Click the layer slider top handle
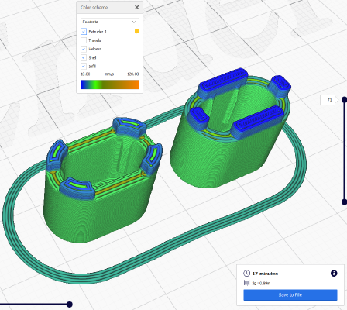This screenshot has height=310, width=347. click(x=344, y=99)
